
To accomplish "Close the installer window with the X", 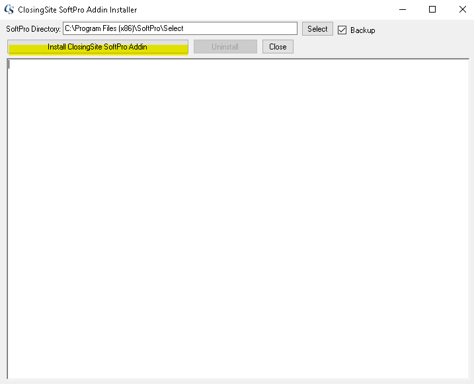I will 462,10.
